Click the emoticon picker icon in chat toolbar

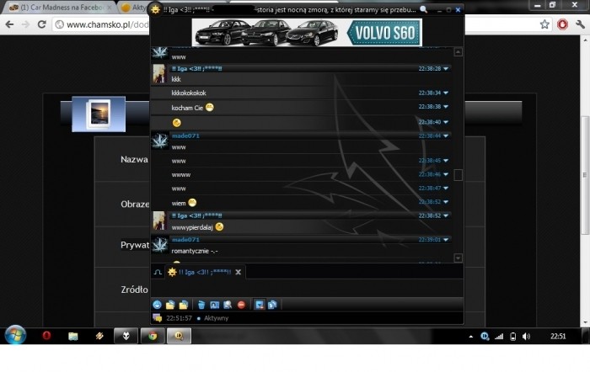157,305
